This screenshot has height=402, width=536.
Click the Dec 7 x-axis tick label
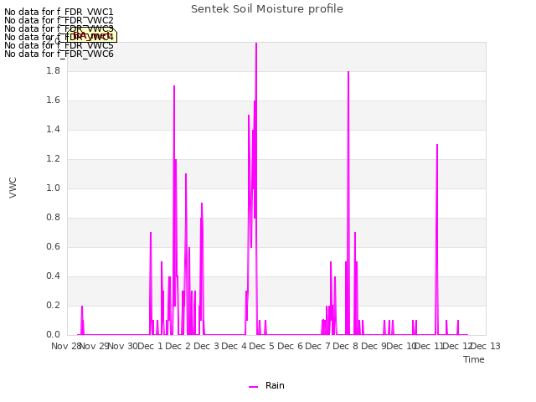tap(317, 346)
